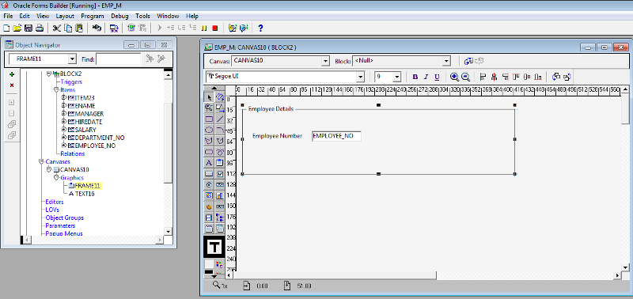Screen dimensions: 633x299
Task: Select the Check Box item tool in palette
Action: coord(220,174)
